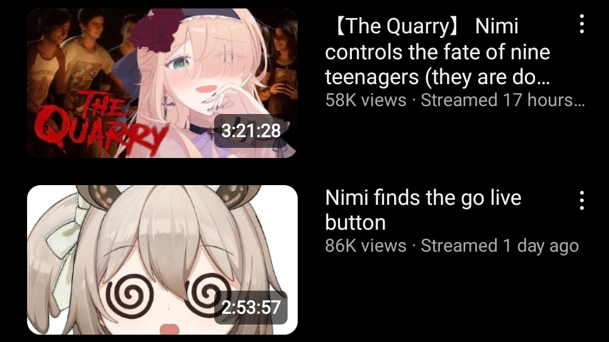609x342 pixels.
Task: Click the word 'button' in second title
Action: pos(355,222)
